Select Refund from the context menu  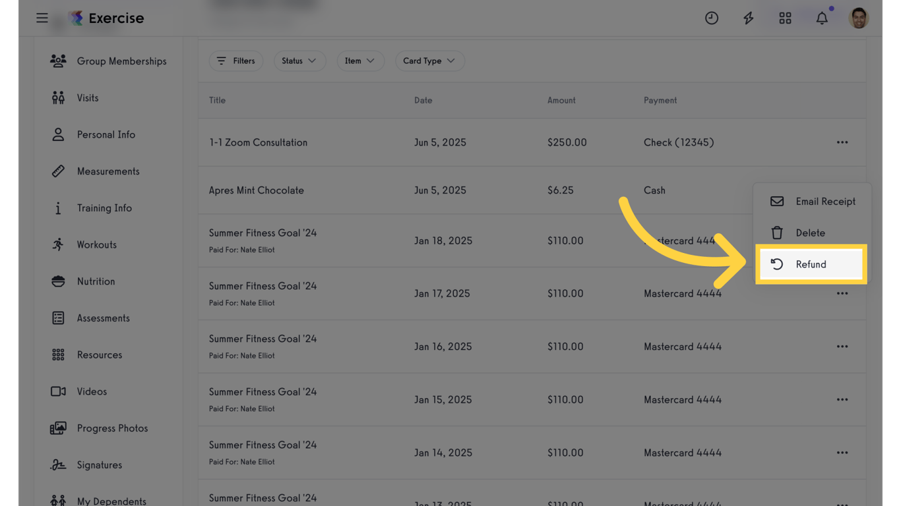pyautogui.click(x=811, y=264)
